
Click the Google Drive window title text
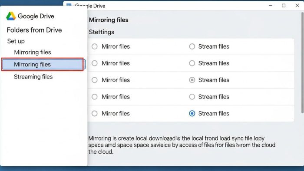90,6
